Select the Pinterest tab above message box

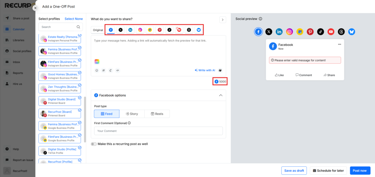(160, 30)
